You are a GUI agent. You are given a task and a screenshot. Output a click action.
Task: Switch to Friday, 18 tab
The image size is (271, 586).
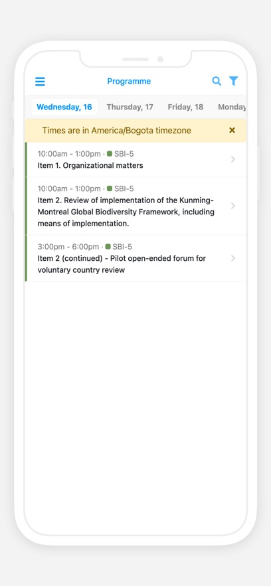[x=185, y=108]
